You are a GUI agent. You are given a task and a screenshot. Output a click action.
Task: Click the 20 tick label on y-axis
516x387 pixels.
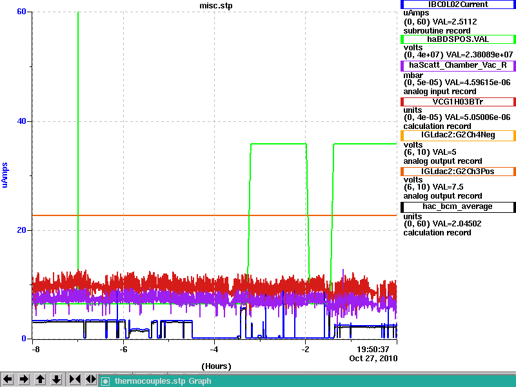coord(21,230)
